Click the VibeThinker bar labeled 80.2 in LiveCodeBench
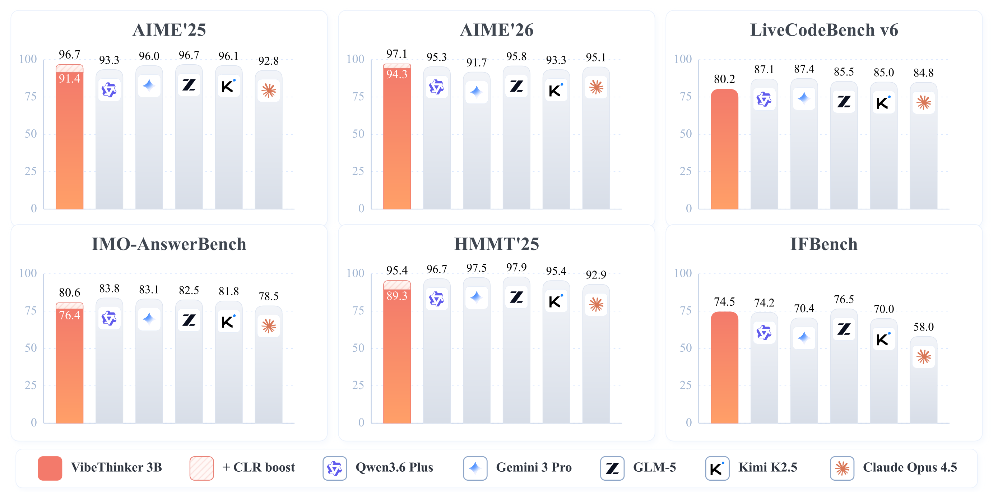Viewport: 998px width, 499px height. [x=724, y=149]
